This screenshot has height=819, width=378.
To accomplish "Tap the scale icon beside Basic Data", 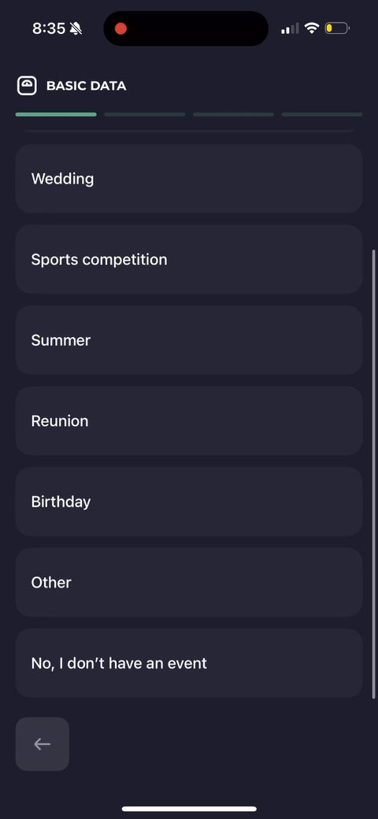I will [27, 86].
